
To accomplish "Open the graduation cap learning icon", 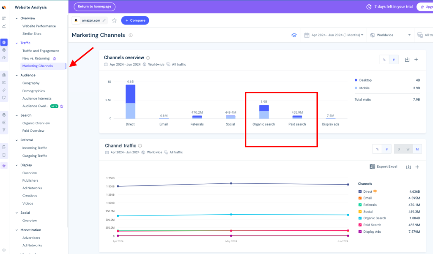I will [294, 35].
